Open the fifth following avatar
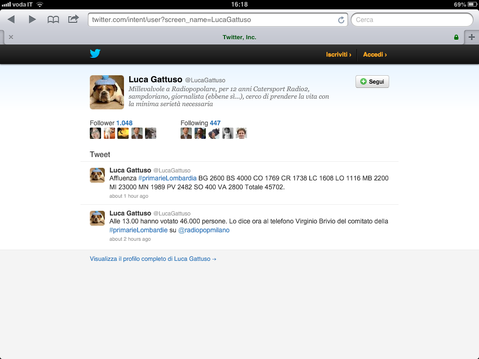Viewport: 479px width, 359px height. (x=241, y=133)
